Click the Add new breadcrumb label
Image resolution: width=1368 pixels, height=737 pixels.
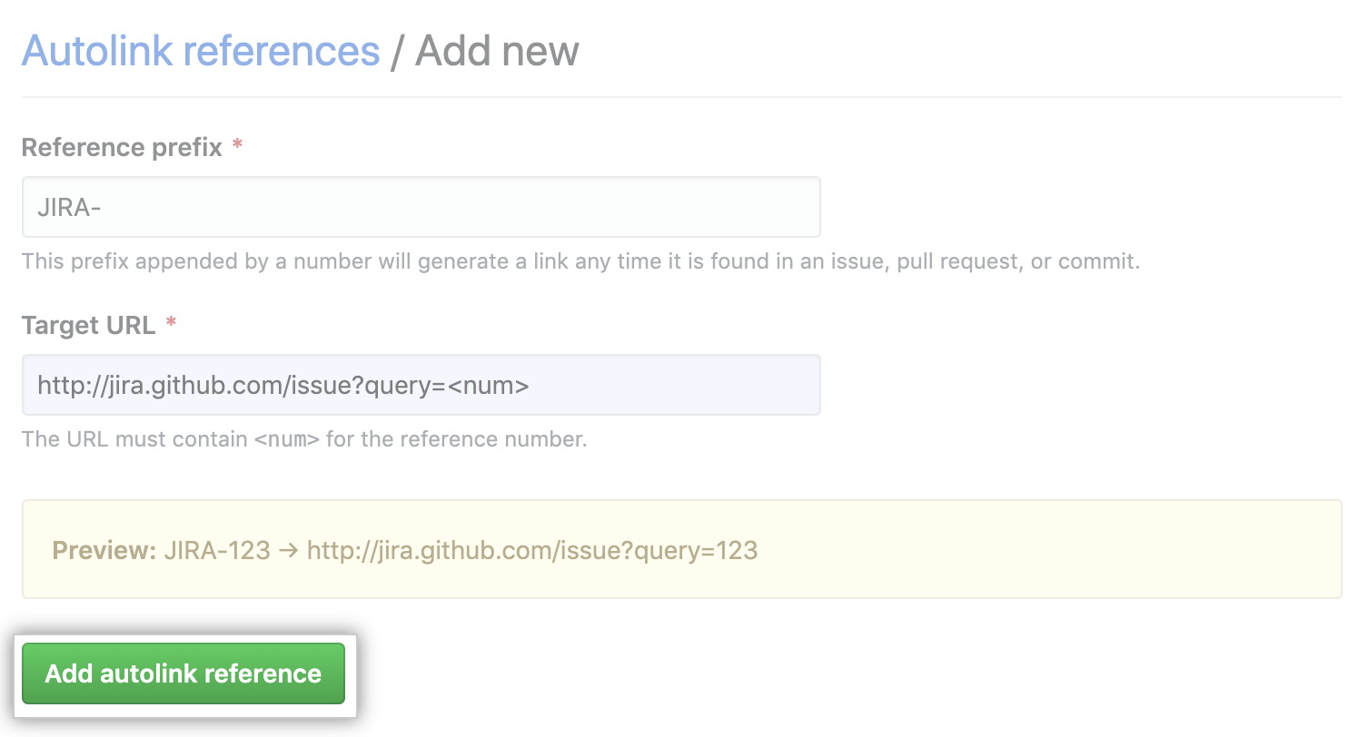click(496, 50)
